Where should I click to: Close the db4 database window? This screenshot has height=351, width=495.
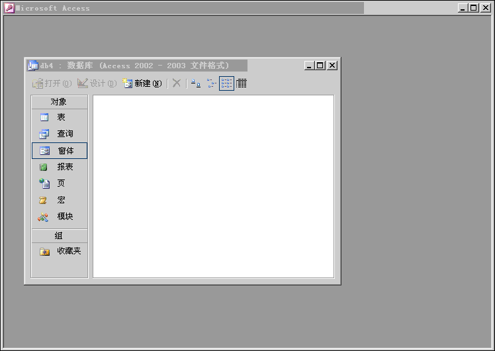click(332, 66)
